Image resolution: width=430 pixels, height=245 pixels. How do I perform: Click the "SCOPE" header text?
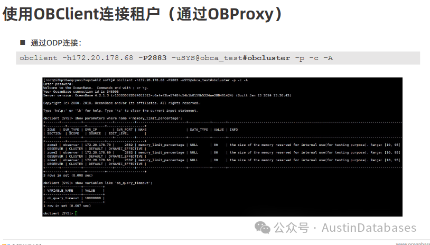(74, 133)
